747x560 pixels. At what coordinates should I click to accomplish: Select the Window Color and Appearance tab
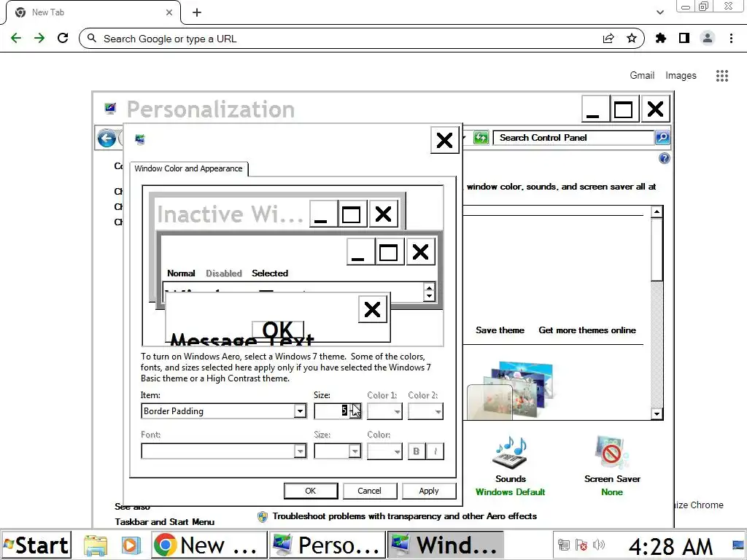pyautogui.click(x=189, y=168)
